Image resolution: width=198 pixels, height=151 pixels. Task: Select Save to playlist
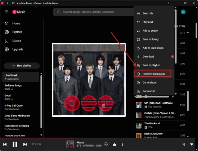click(x=154, y=65)
